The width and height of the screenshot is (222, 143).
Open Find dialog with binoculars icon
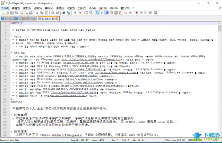coord(64,13)
